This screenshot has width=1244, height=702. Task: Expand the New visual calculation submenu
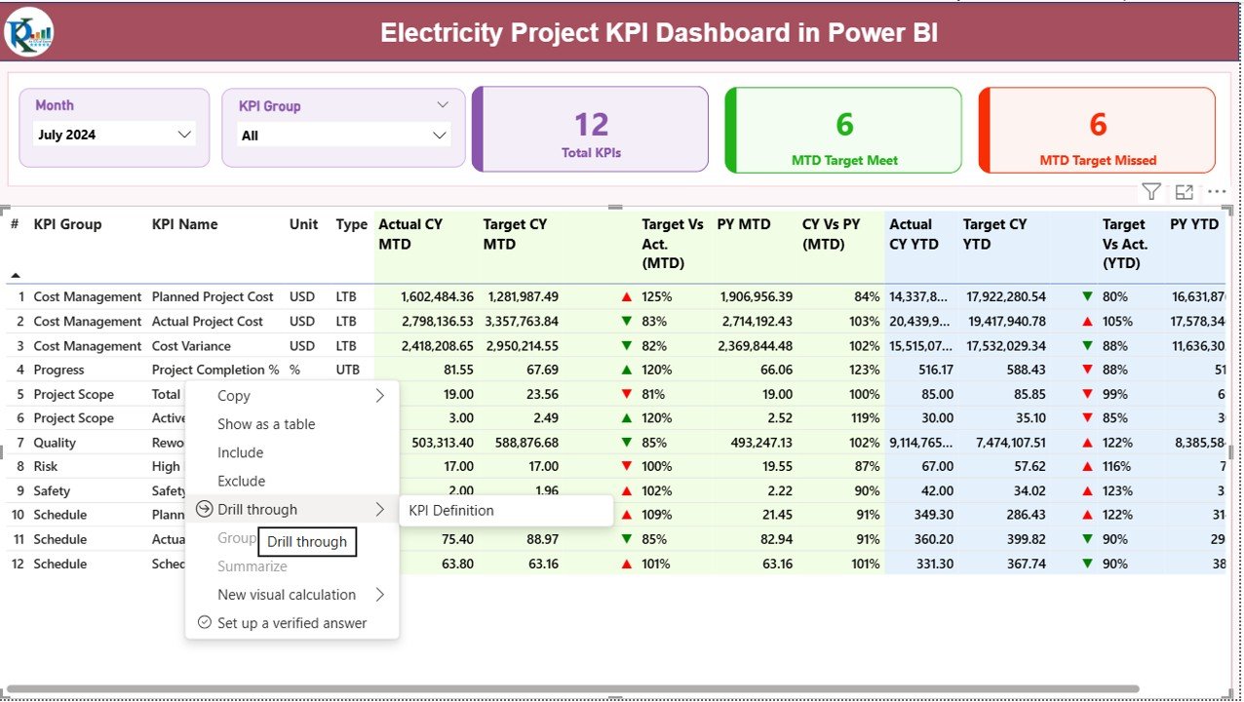tap(380, 595)
